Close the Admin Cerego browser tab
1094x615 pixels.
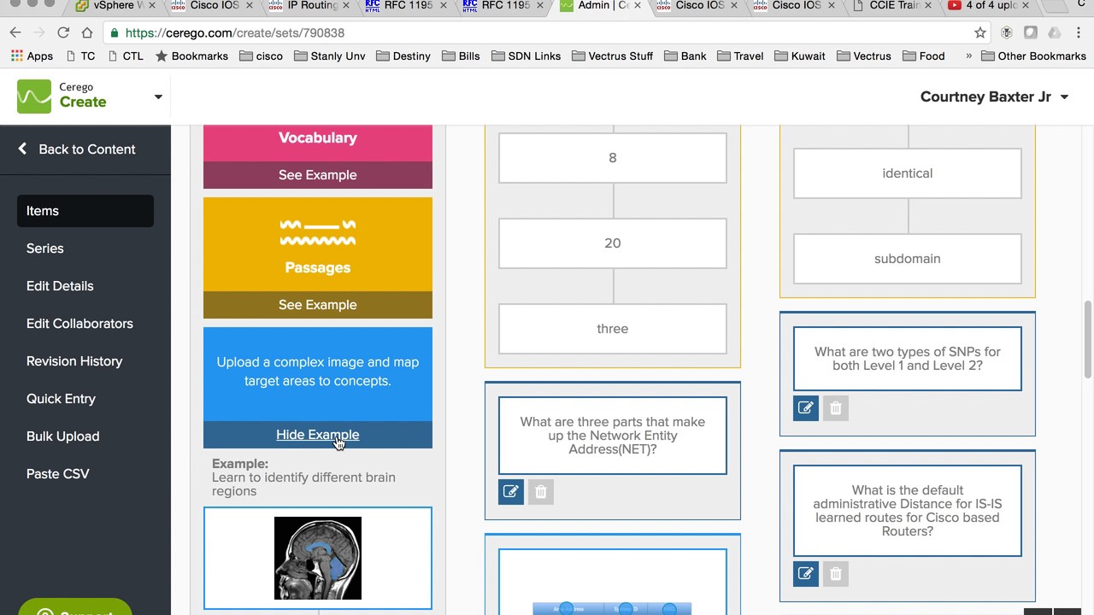(638, 6)
